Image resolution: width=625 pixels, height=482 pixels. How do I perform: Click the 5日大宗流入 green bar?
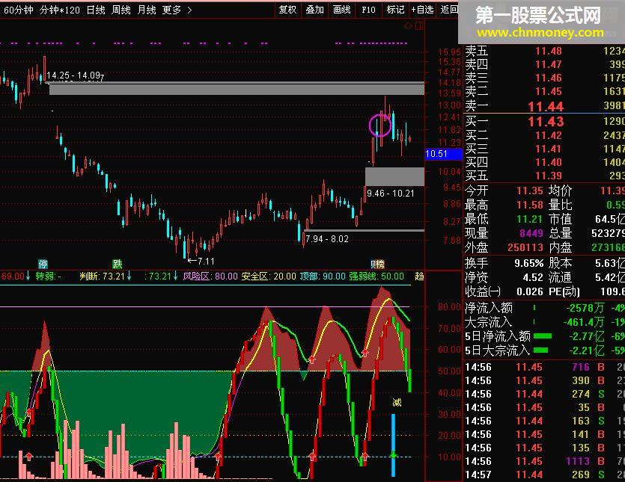click(x=540, y=350)
